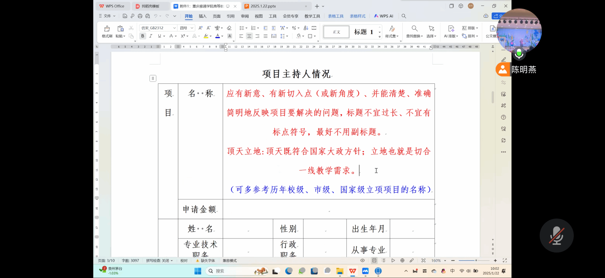This screenshot has height=278, width=605.
Task: Click the Format Painter (格式刷) icon
Action: pyautogui.click(x=107, y=29)
